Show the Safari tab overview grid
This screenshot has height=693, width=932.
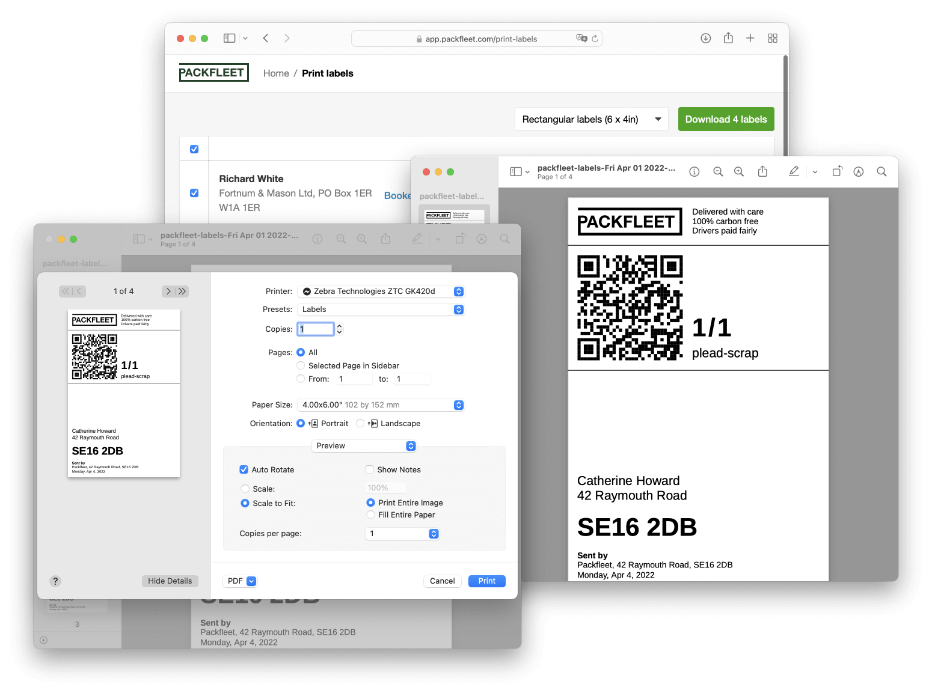[x=773, y=38]
